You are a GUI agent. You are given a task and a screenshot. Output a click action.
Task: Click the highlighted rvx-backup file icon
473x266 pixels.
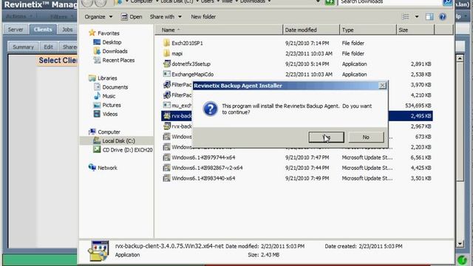click(166, 116)
